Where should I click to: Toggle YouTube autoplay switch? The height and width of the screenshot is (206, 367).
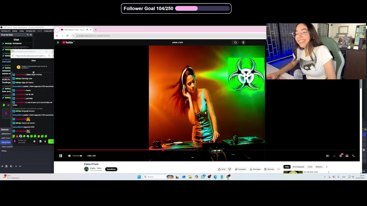pyautogui.click(x=328, y=156)
